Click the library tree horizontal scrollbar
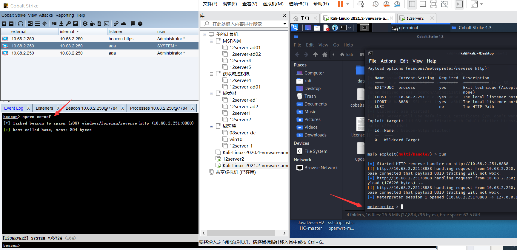The height and width of the screenshot is (250, 517). (241, 233)
